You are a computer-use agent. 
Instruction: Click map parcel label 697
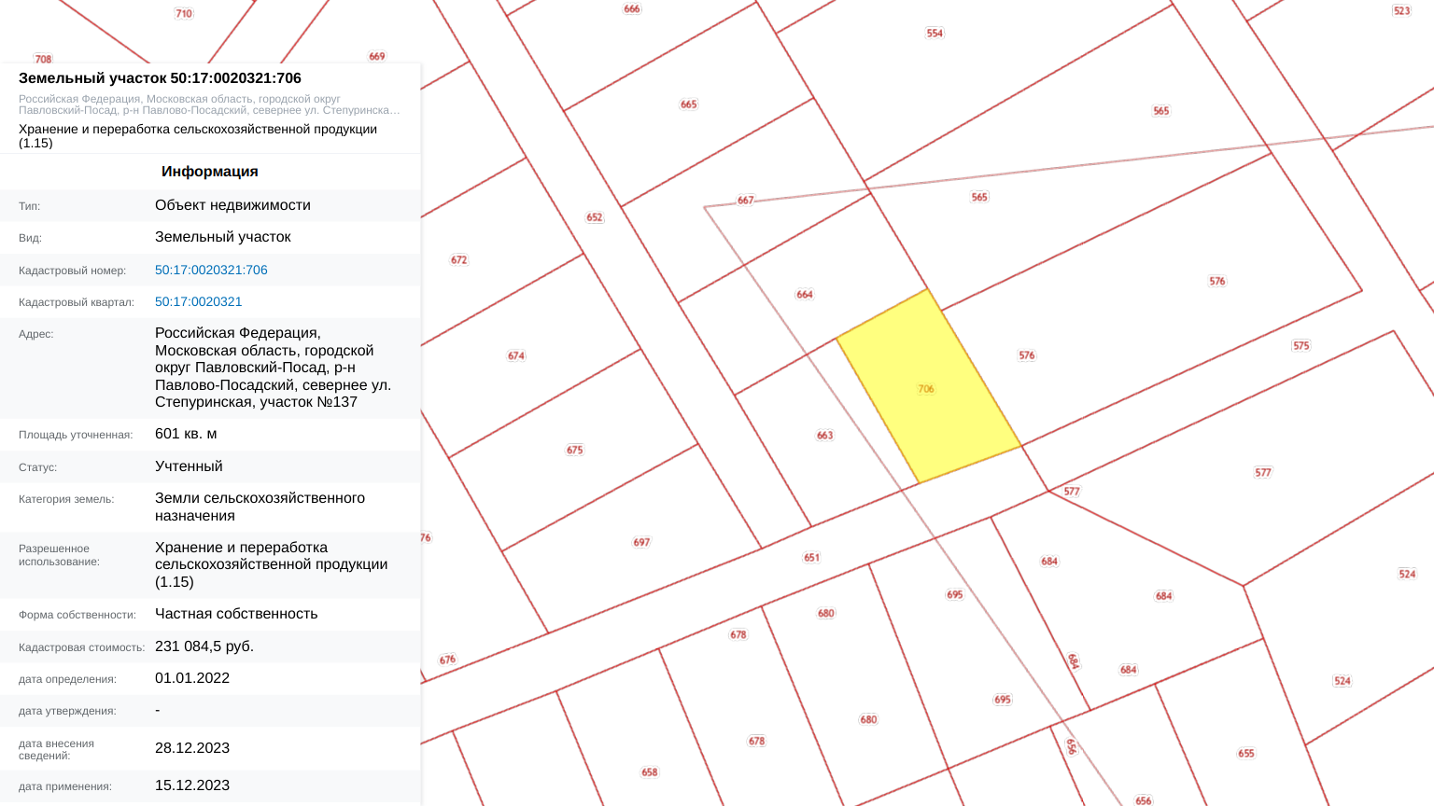(x=641, y=543)
